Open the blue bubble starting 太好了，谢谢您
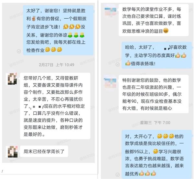 (58, 30)
